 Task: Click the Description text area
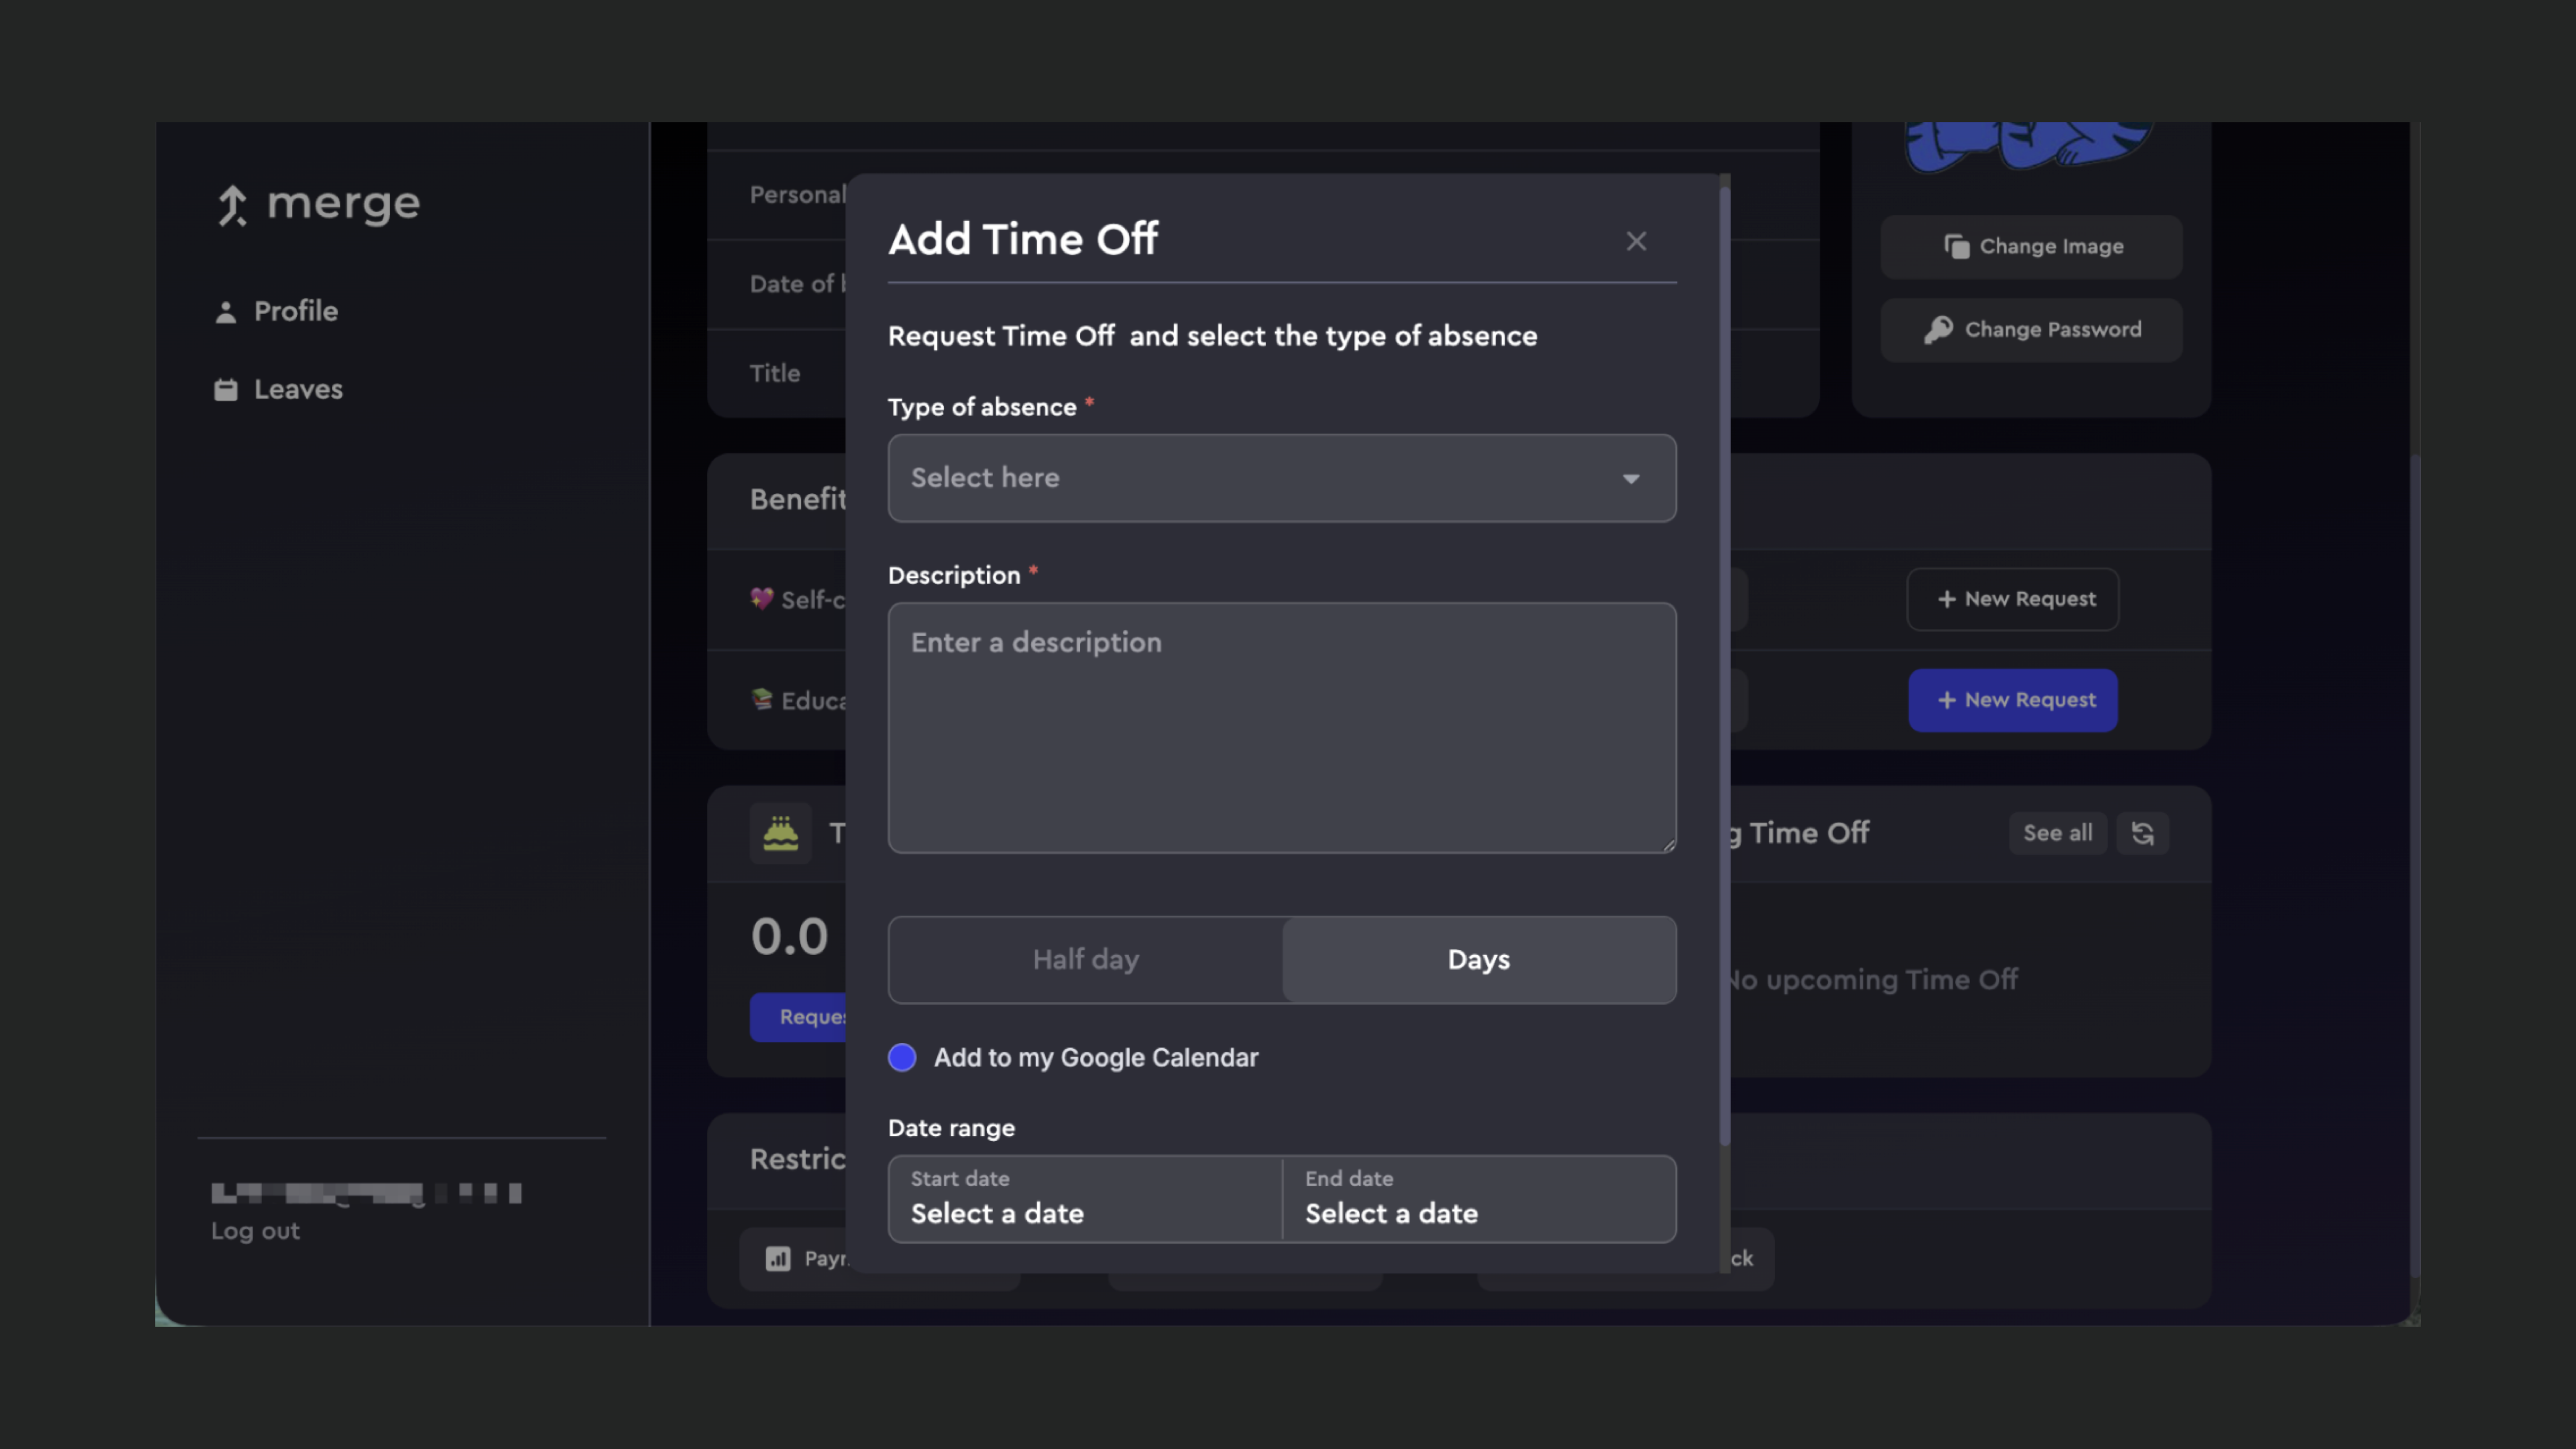(1281, 727)
